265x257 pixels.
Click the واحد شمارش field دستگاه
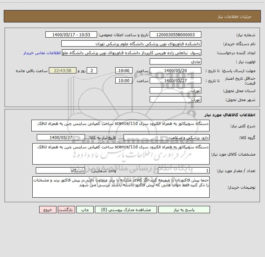coord(60,171)
